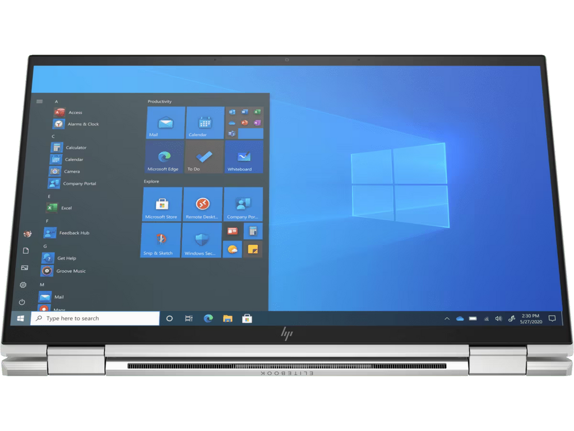The width and height of the screenshot is (574, 431).
Task: Open Feedback Hub entry
Action: pyautogui.click(x=66, y=233)
